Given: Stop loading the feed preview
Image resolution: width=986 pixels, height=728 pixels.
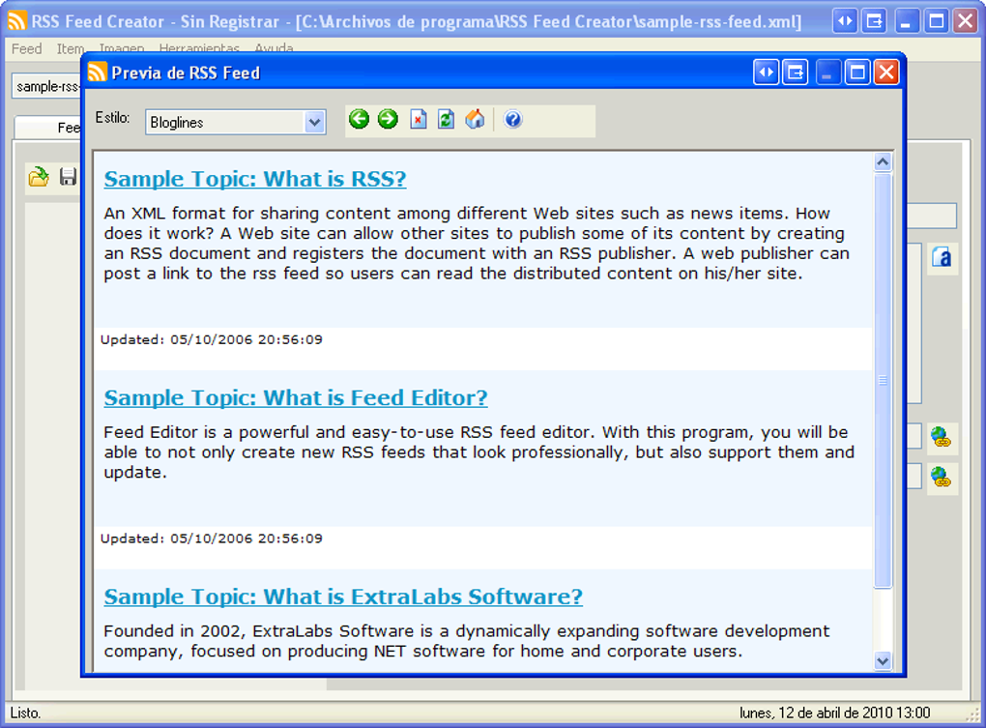Looking at the screenshot, I should click(x=418, y=119).
